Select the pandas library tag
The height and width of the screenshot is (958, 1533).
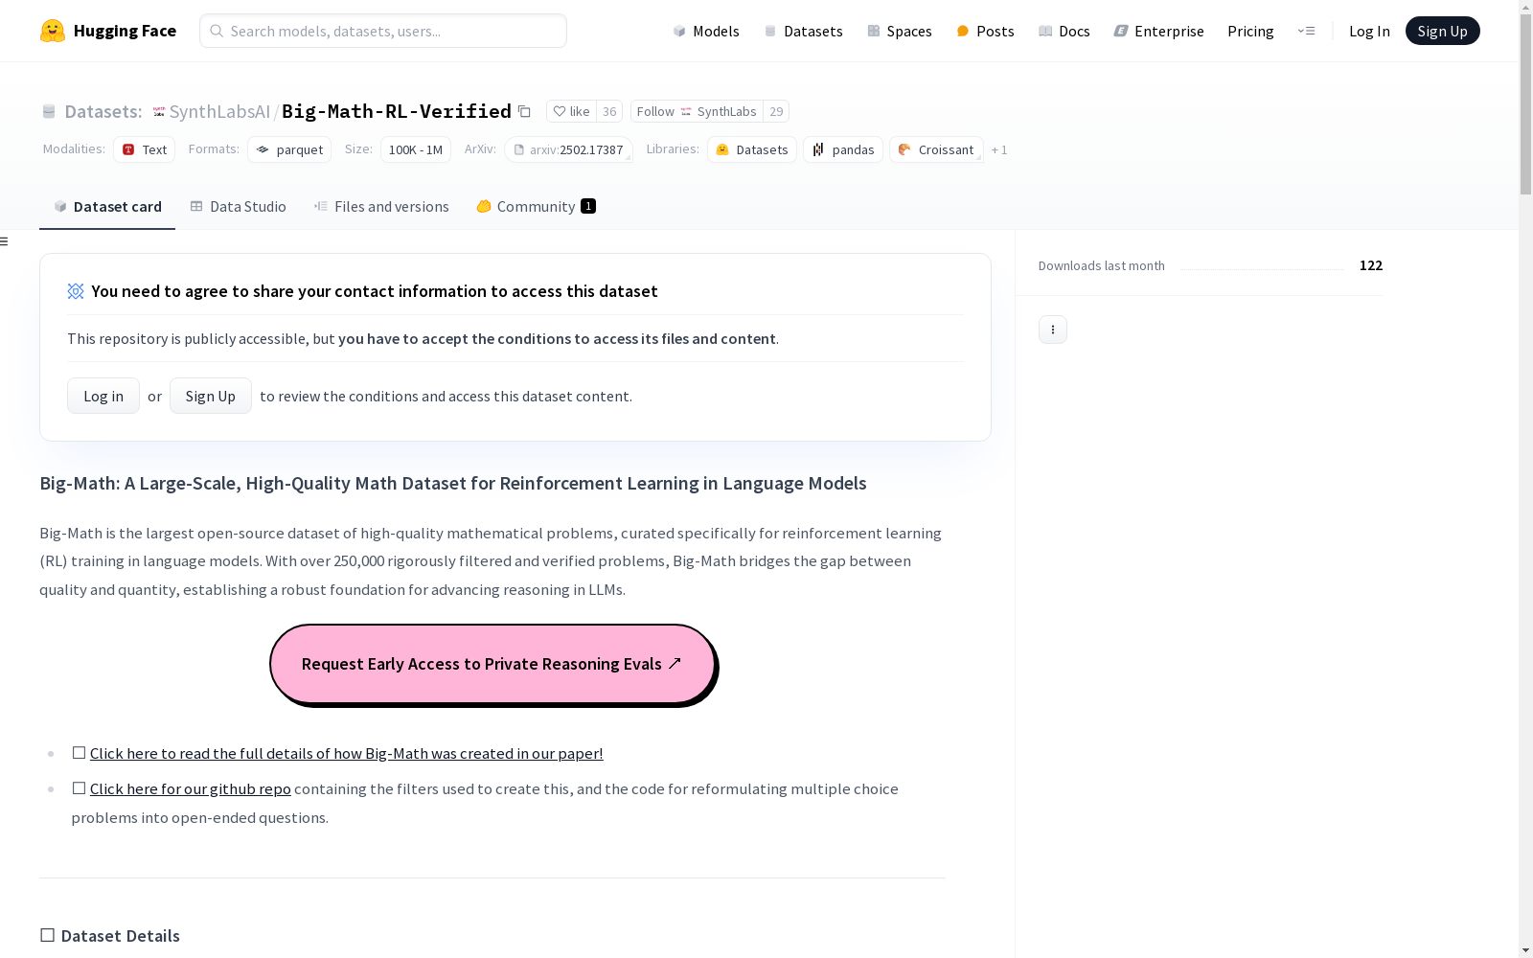pos(843,149)
